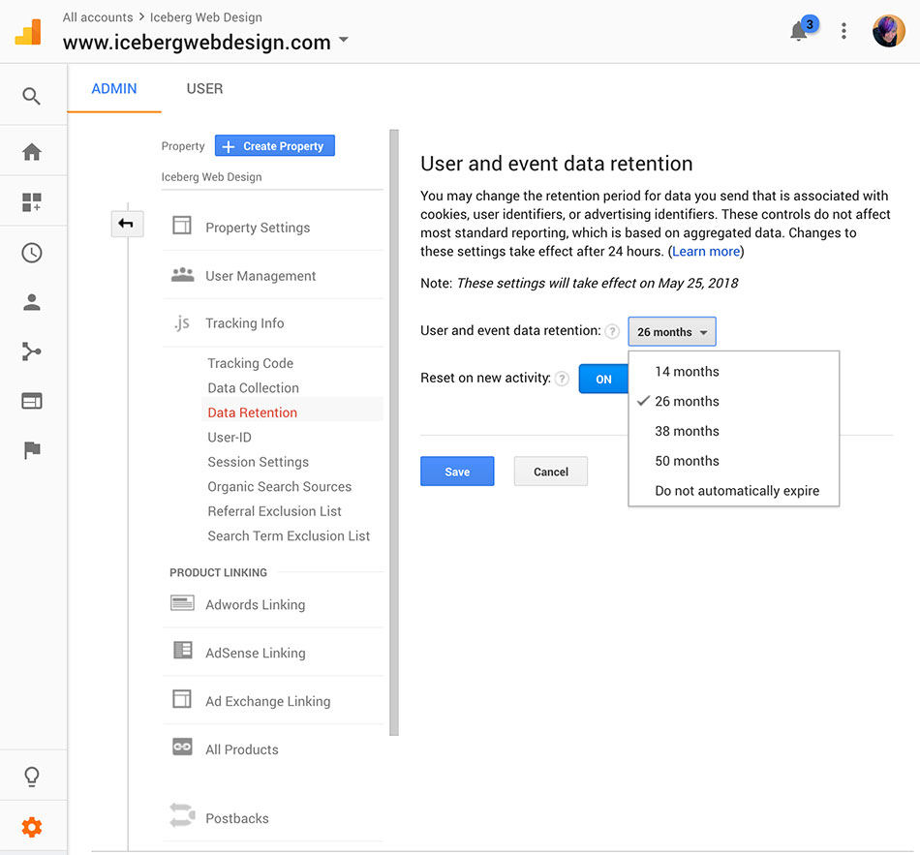
Task: Open Real-Time clock icon in sidebar
Action: [32, 253]
